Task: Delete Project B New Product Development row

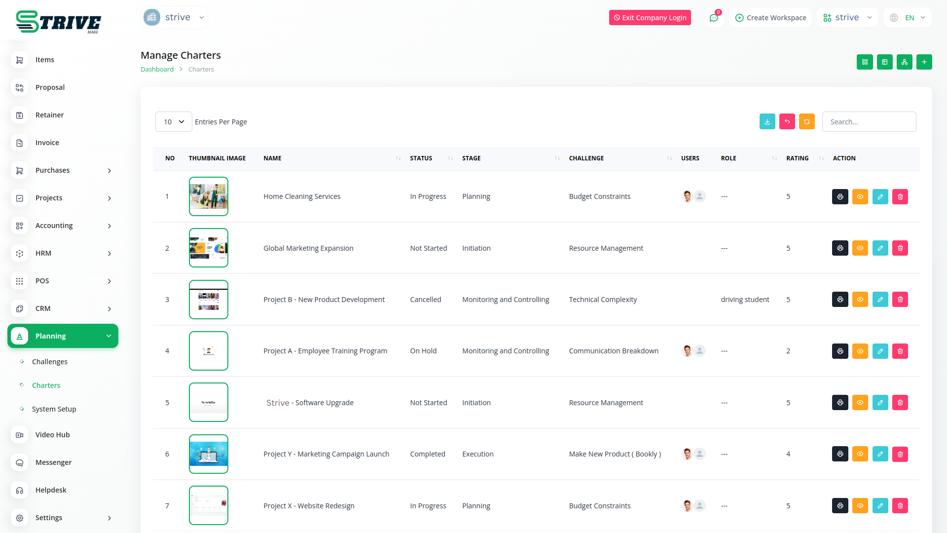Action: [x=900, y=300]
